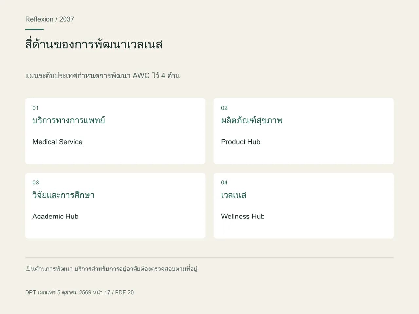Select the "Academic Hub" text
This screenshot has width=419, height=314.
(55, 217)
